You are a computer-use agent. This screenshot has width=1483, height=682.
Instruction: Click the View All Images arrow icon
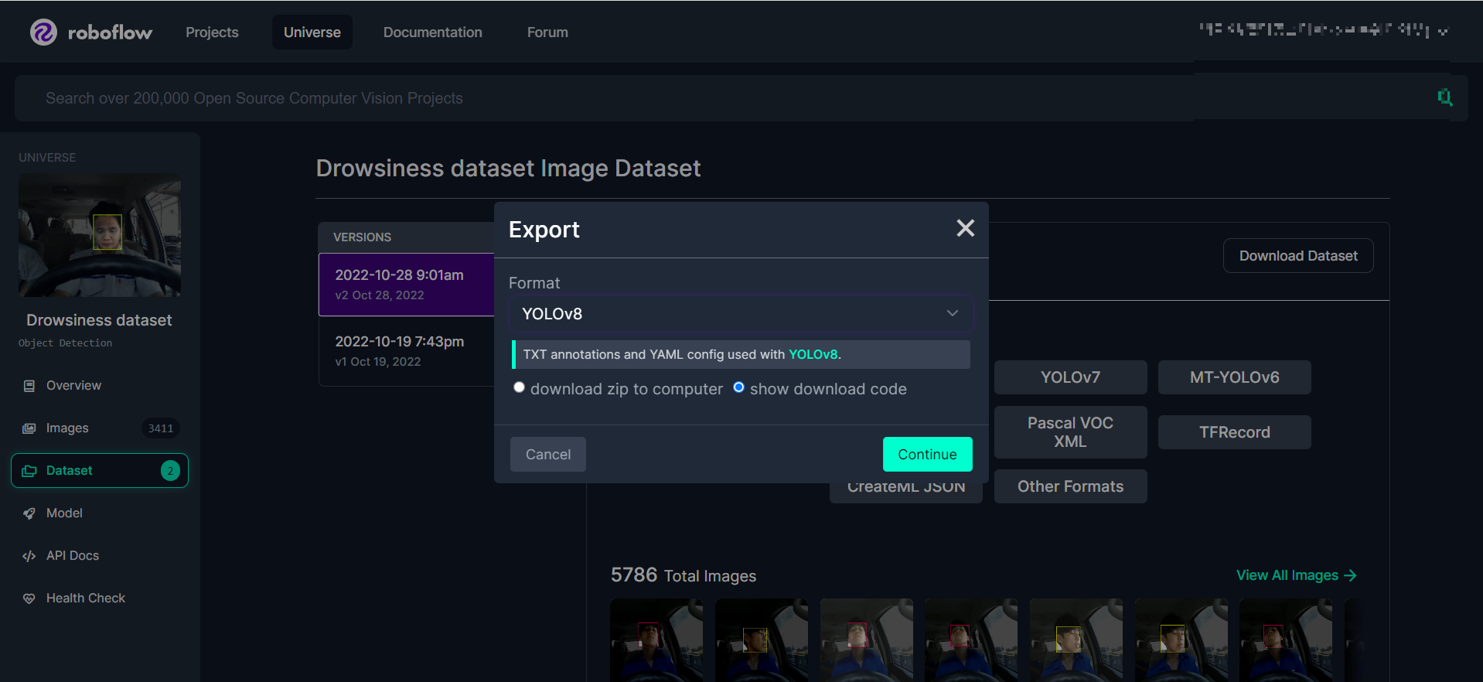tap(1350, 575)
